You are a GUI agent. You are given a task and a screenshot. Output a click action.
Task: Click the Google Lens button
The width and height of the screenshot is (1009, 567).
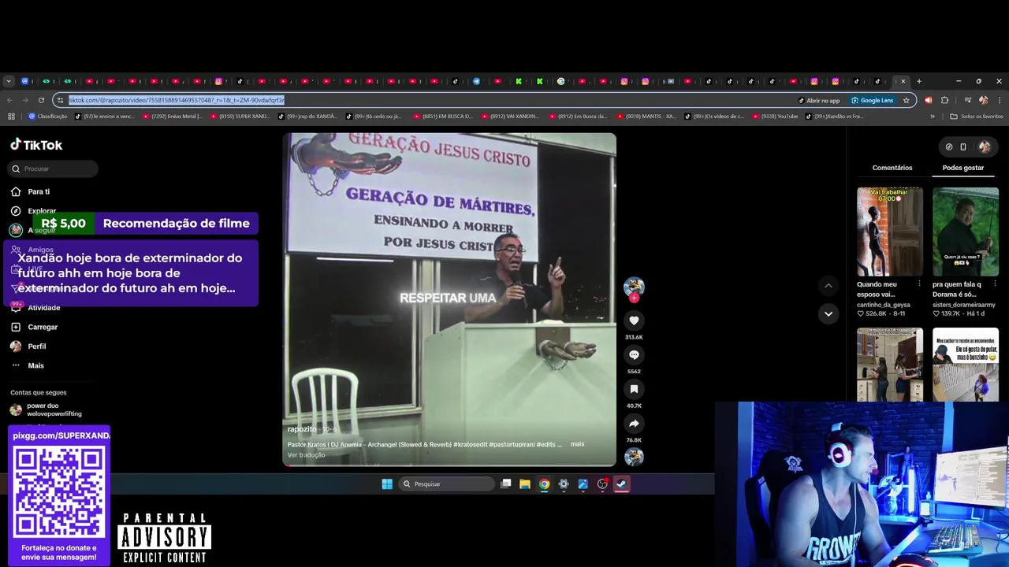pos(872,100)
